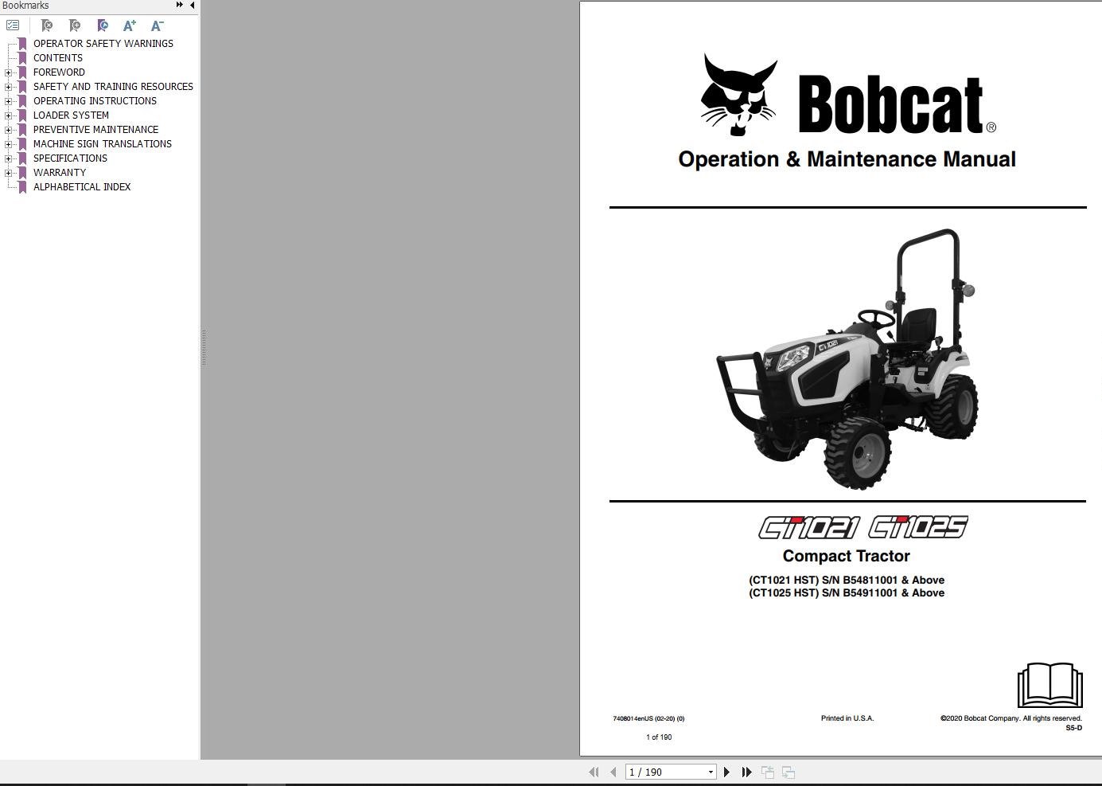Viewport: 1102px width, 786px height.
Task: Click the 7408014enUS document number text
Action: [648, 719]
